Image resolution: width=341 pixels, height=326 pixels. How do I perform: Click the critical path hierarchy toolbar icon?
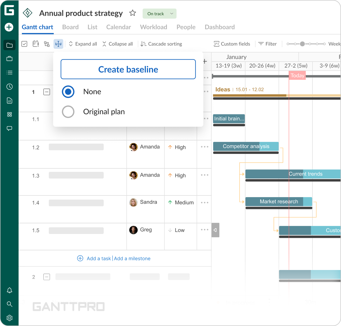(47, 44)
